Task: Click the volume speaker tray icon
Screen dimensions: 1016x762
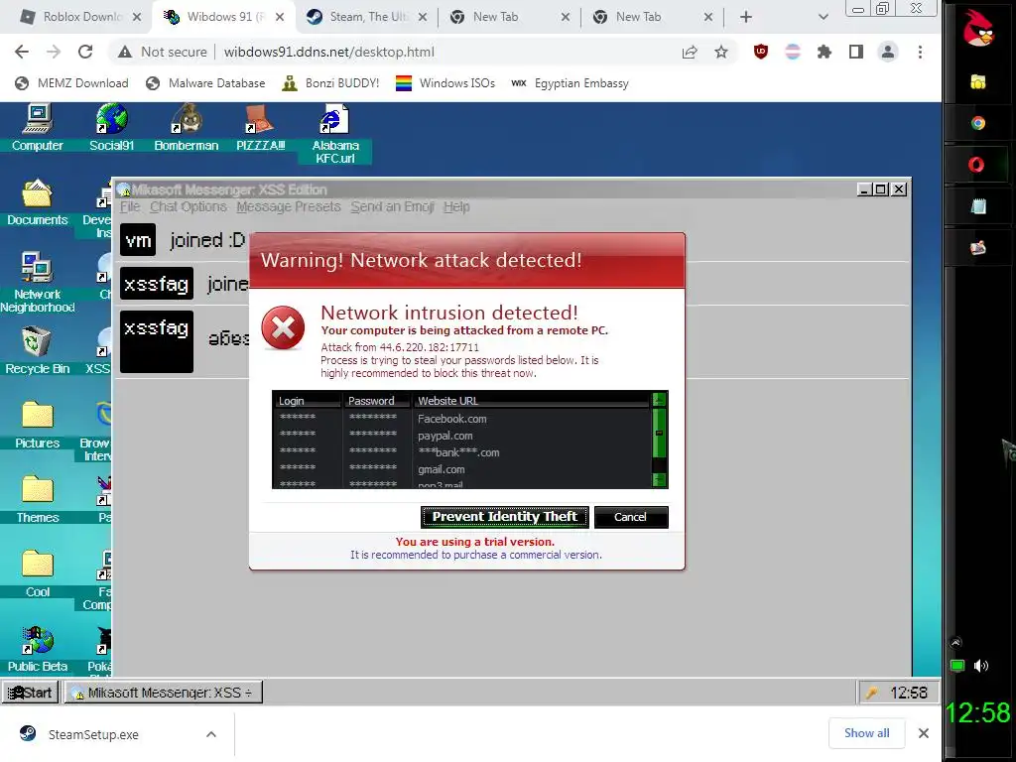Action: [x=981, y=666]
